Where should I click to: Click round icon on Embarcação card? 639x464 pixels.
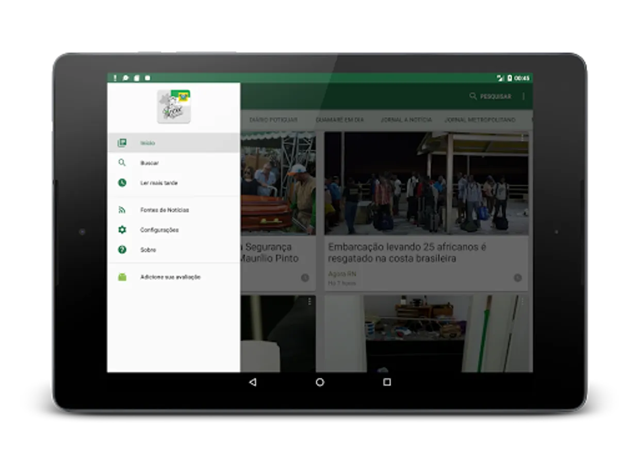click(x=517, y=278)
